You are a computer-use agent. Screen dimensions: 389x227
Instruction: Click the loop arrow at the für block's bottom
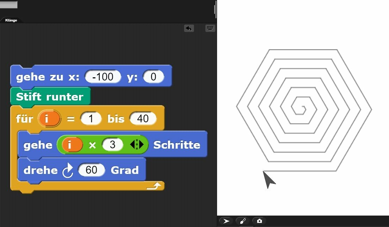155,186
